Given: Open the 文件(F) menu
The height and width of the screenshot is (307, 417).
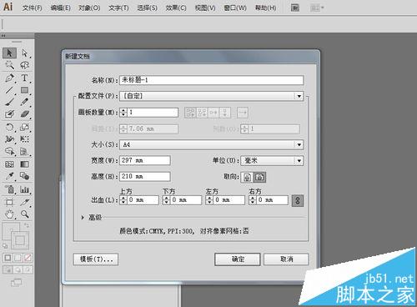Looking at the screenshot, I should pyautogui.click(x=32, y=8).
